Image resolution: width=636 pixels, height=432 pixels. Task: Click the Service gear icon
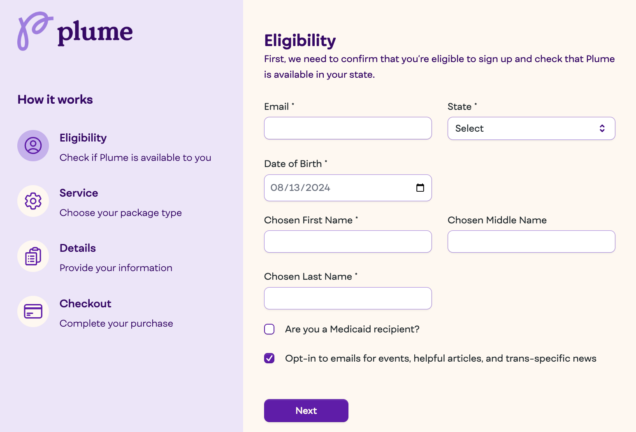click(33, 201)
